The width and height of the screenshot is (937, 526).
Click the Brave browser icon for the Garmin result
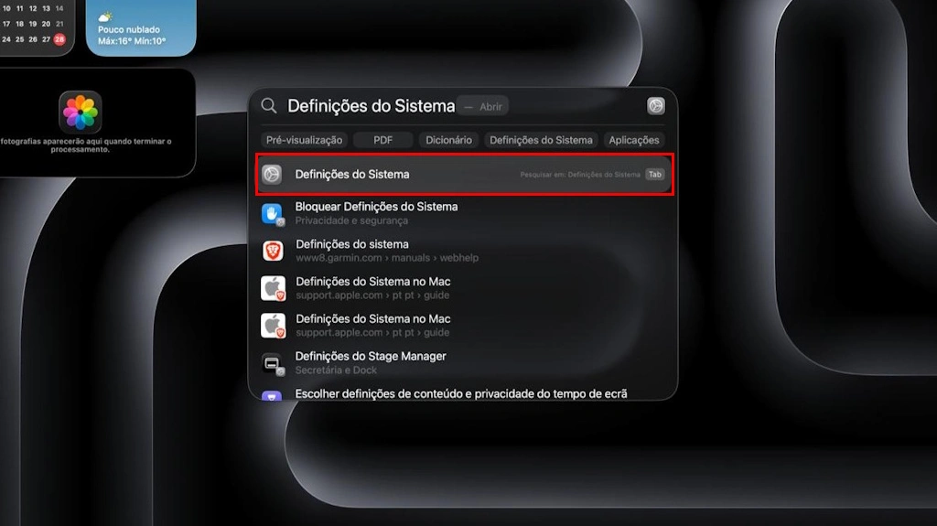pyautogui.click(x=273, y=251)
